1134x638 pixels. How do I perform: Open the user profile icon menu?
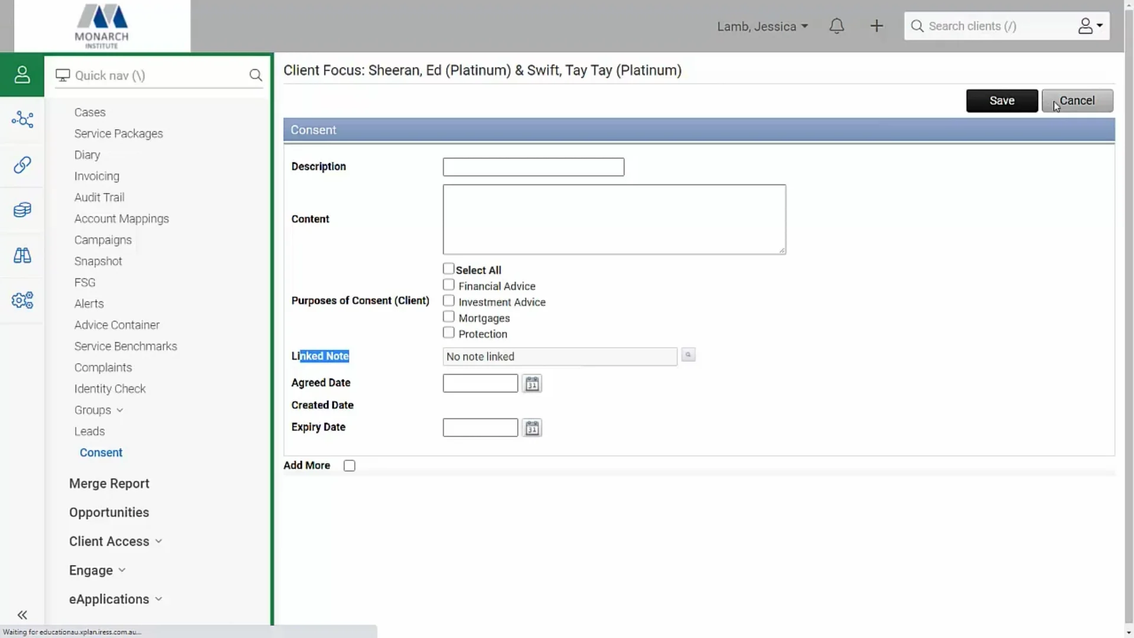pyautogui.click(x=1090, y=26)
